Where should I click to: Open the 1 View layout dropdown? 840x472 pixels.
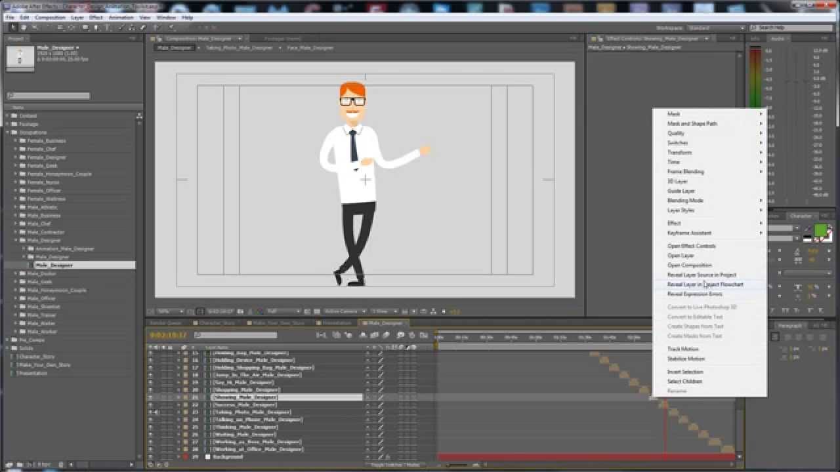click(383, 311)
